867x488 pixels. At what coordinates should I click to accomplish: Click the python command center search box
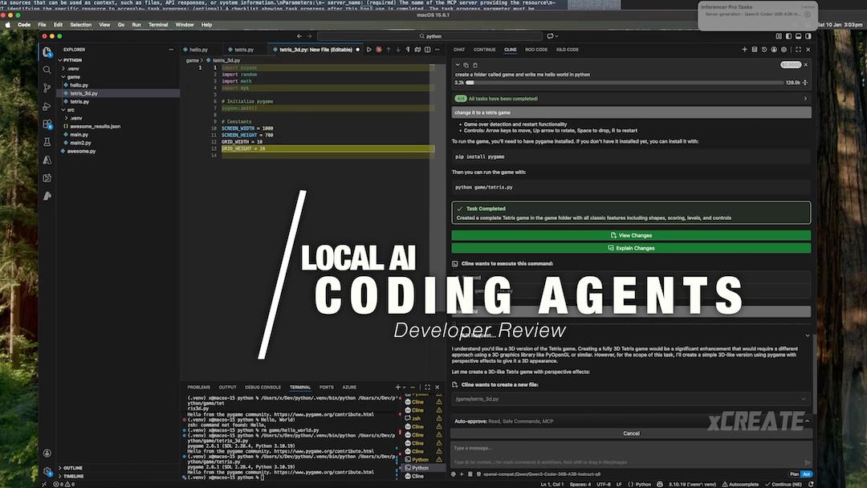point(429,36)
